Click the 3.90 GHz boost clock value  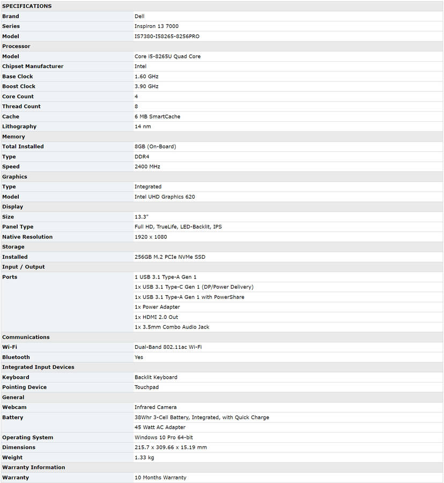coord(146,86)
